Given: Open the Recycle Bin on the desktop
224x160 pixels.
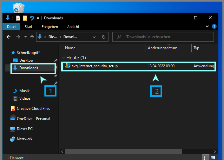Looking at the screenshot, I should [x=19, y=8].
